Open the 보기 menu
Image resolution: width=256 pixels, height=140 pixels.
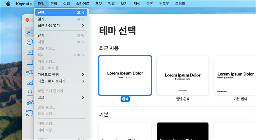[x=124, y=4]
